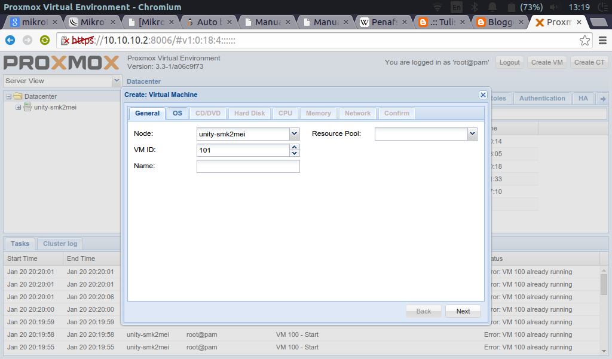Open the notification bell in the tray
This screenshot has height=359, width=612.
coord(492,7)
